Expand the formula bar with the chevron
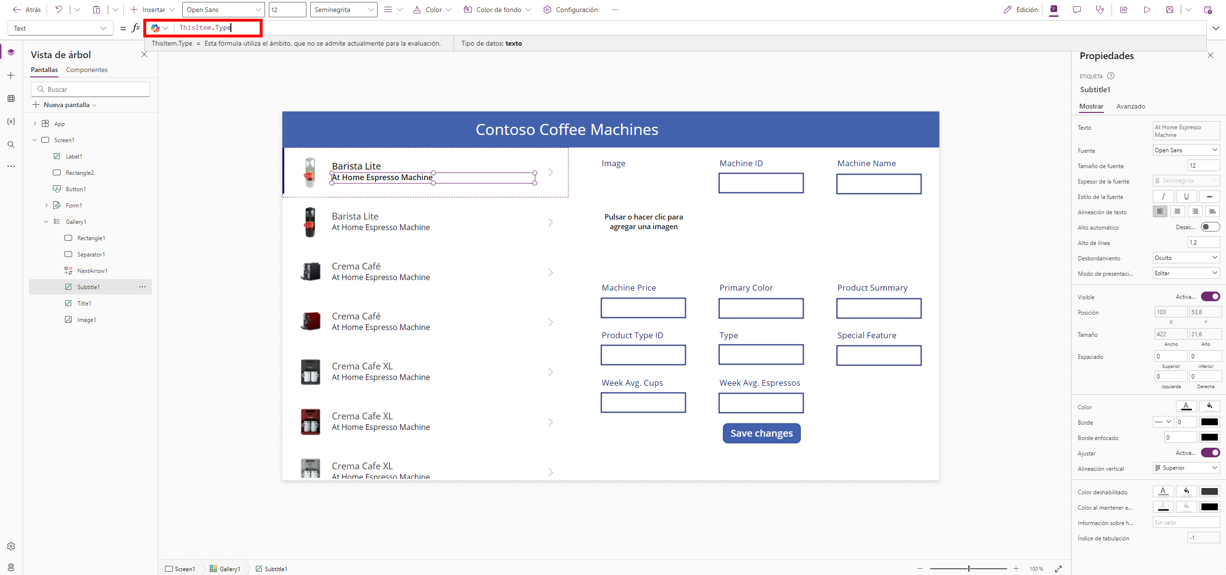 [x=1216, y=28]
